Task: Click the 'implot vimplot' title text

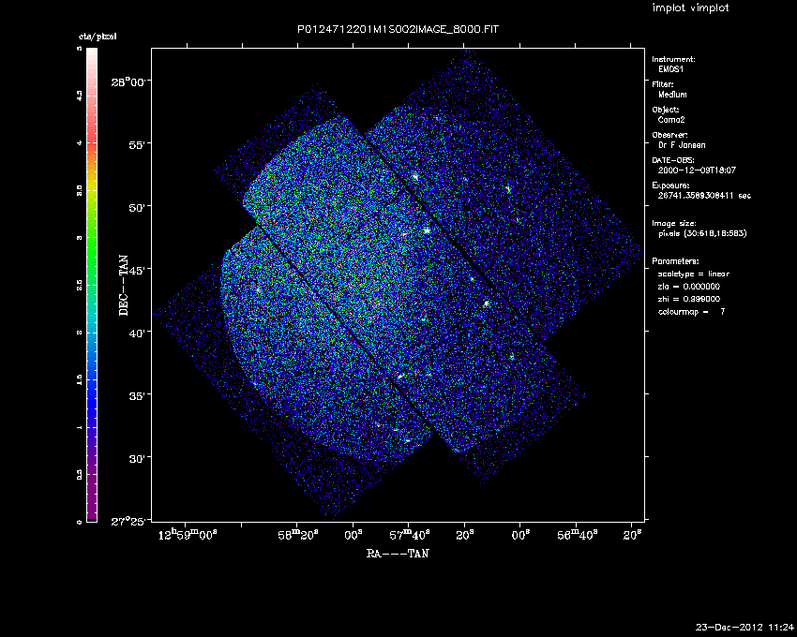Action: coord(690,7)
